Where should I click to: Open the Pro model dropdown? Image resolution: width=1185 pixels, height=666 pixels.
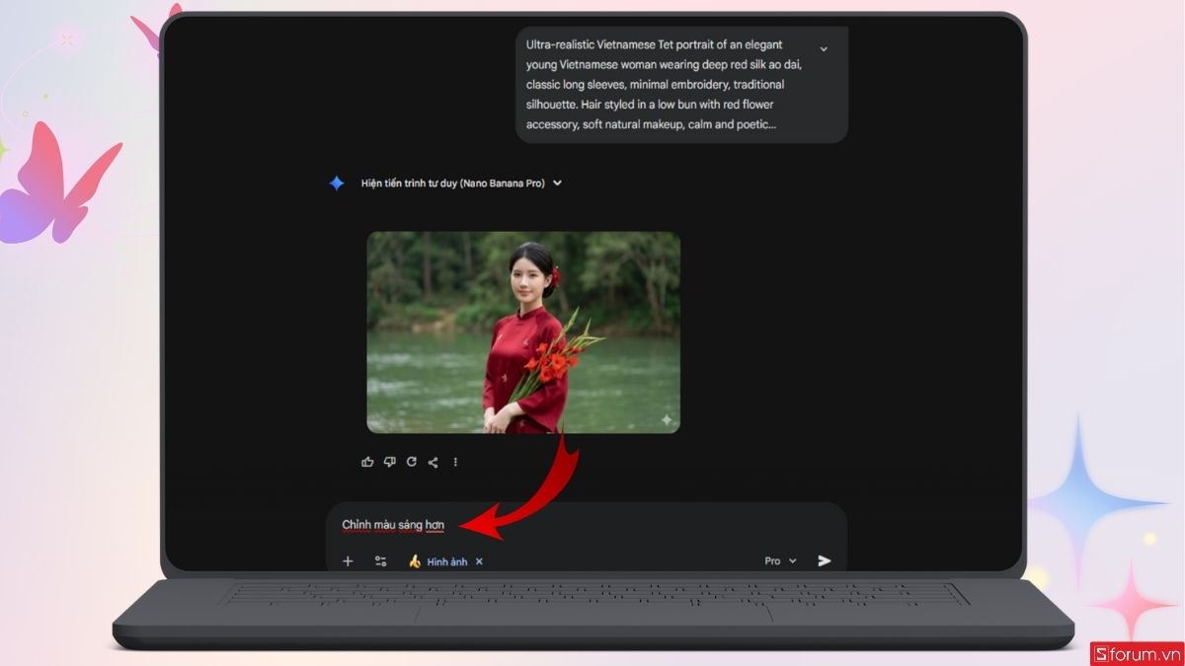click(780, 560)
